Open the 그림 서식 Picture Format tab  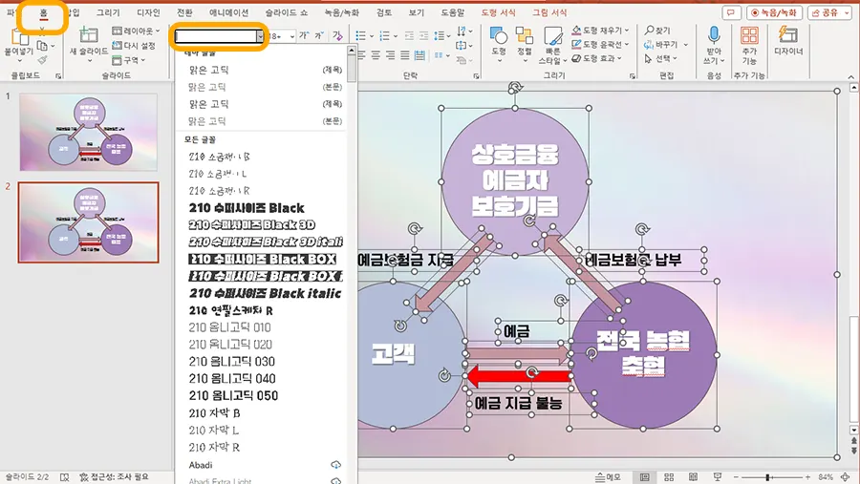coord(549,12)
